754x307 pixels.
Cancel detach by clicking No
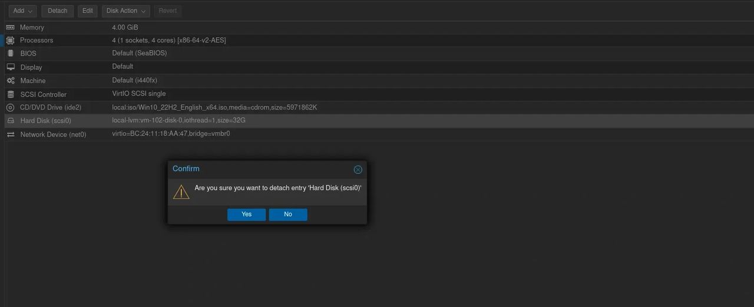click(288, 214)
